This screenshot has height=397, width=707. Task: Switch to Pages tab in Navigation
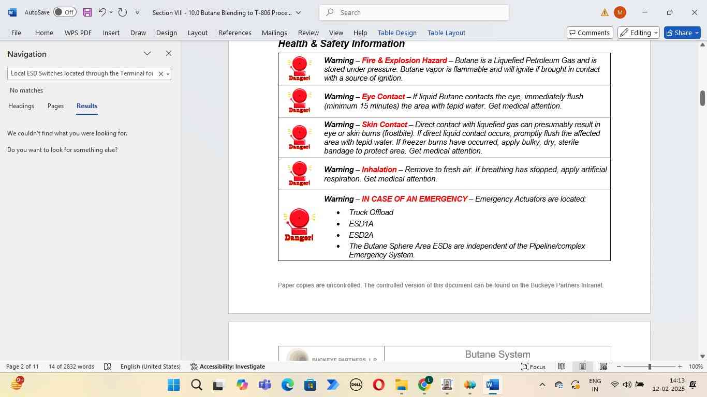(55, 106)
